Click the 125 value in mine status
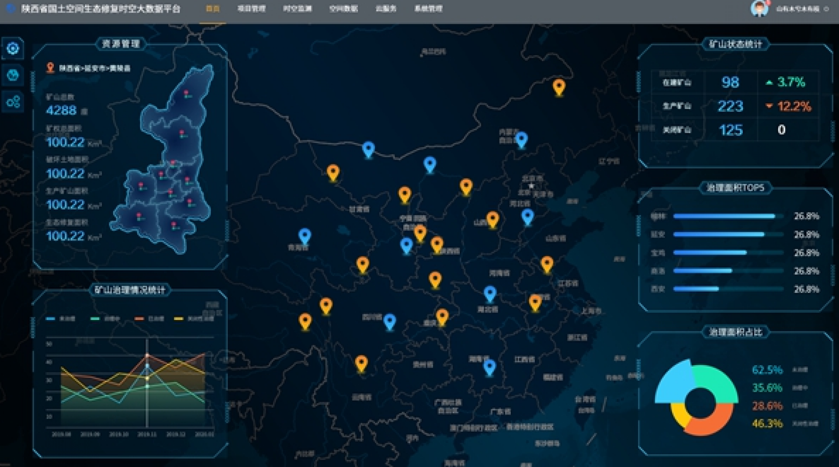 click(731, 130)
